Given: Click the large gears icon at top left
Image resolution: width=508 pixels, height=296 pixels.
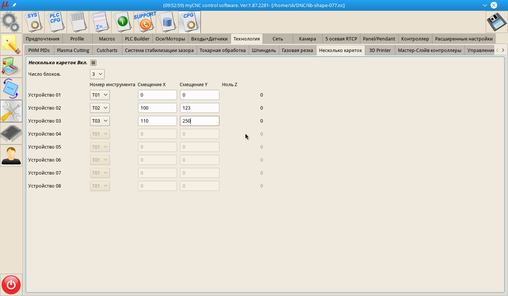Looking at the screenshot, I should point(11,22).
